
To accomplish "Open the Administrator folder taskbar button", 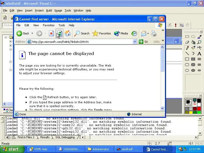I will click(x=99, y=149).
